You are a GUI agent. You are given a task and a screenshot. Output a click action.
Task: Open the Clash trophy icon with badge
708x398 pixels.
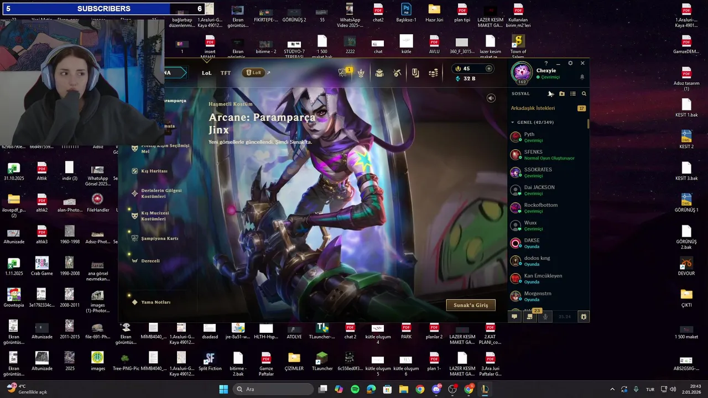point(343,72)
